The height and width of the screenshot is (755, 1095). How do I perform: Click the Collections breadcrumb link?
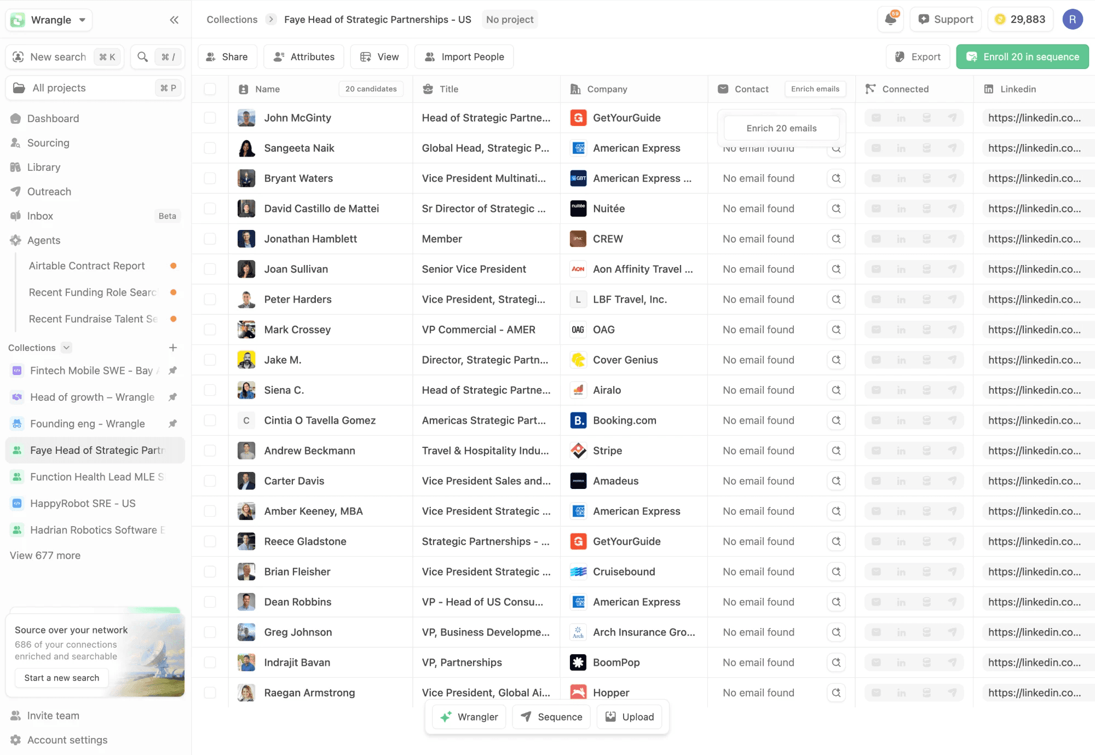click(232, 20)
